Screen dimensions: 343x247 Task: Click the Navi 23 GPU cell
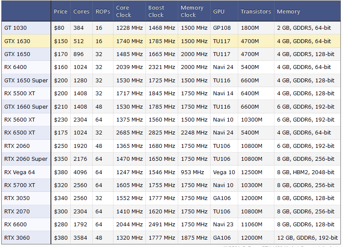point(223,225)
